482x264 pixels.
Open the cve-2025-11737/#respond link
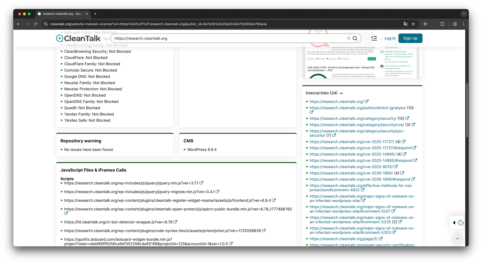(360, 148)
